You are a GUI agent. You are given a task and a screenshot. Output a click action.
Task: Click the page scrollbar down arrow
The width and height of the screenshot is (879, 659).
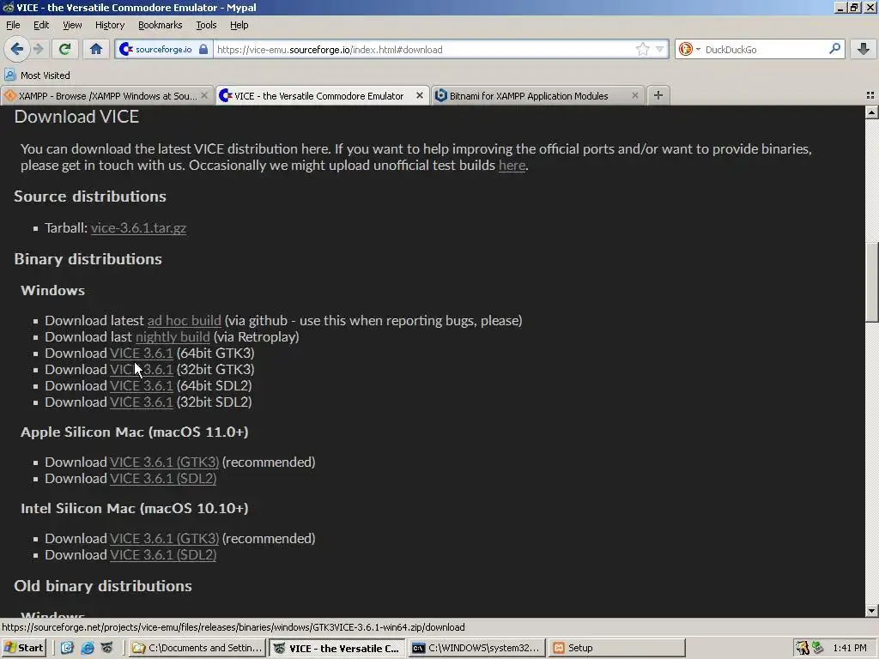click(871, 611)
